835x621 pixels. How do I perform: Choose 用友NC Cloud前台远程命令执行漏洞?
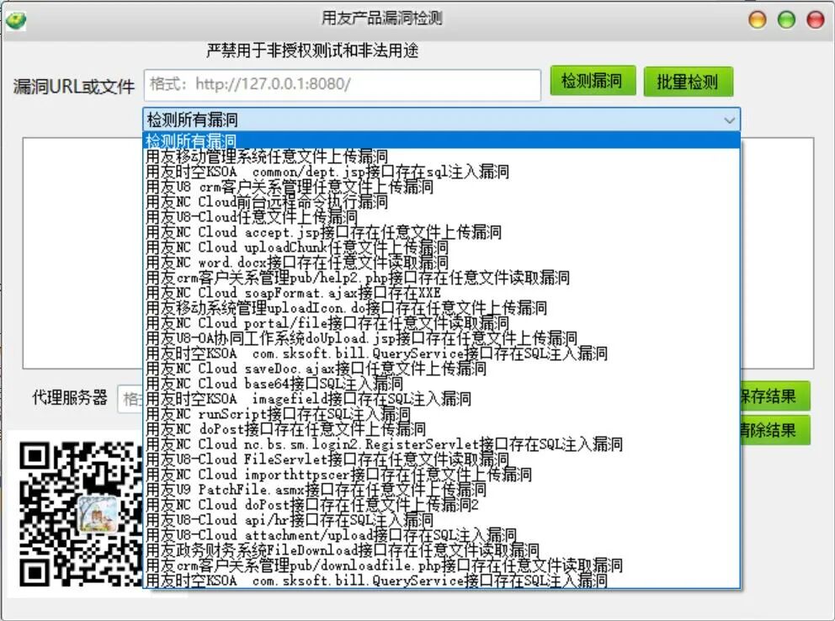point(441,202)
